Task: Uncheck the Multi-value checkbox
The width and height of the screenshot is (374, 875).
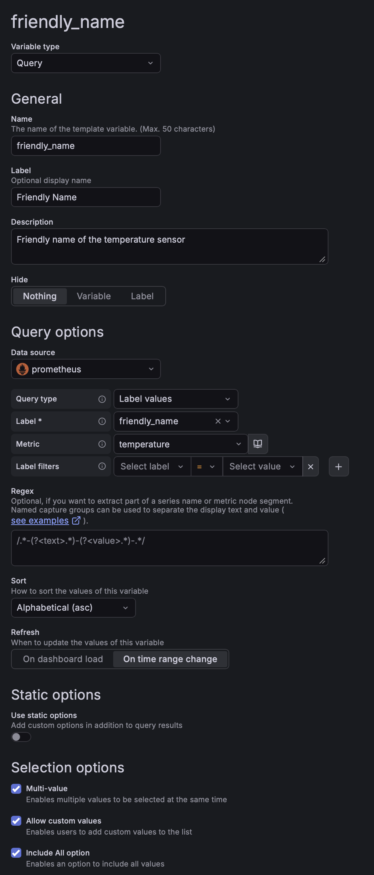Action: [x=16, y=789]
